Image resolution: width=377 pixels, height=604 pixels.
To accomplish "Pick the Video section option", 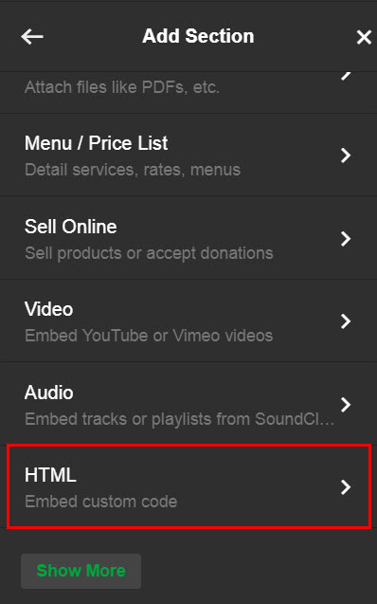I will (x=188, y=320).
